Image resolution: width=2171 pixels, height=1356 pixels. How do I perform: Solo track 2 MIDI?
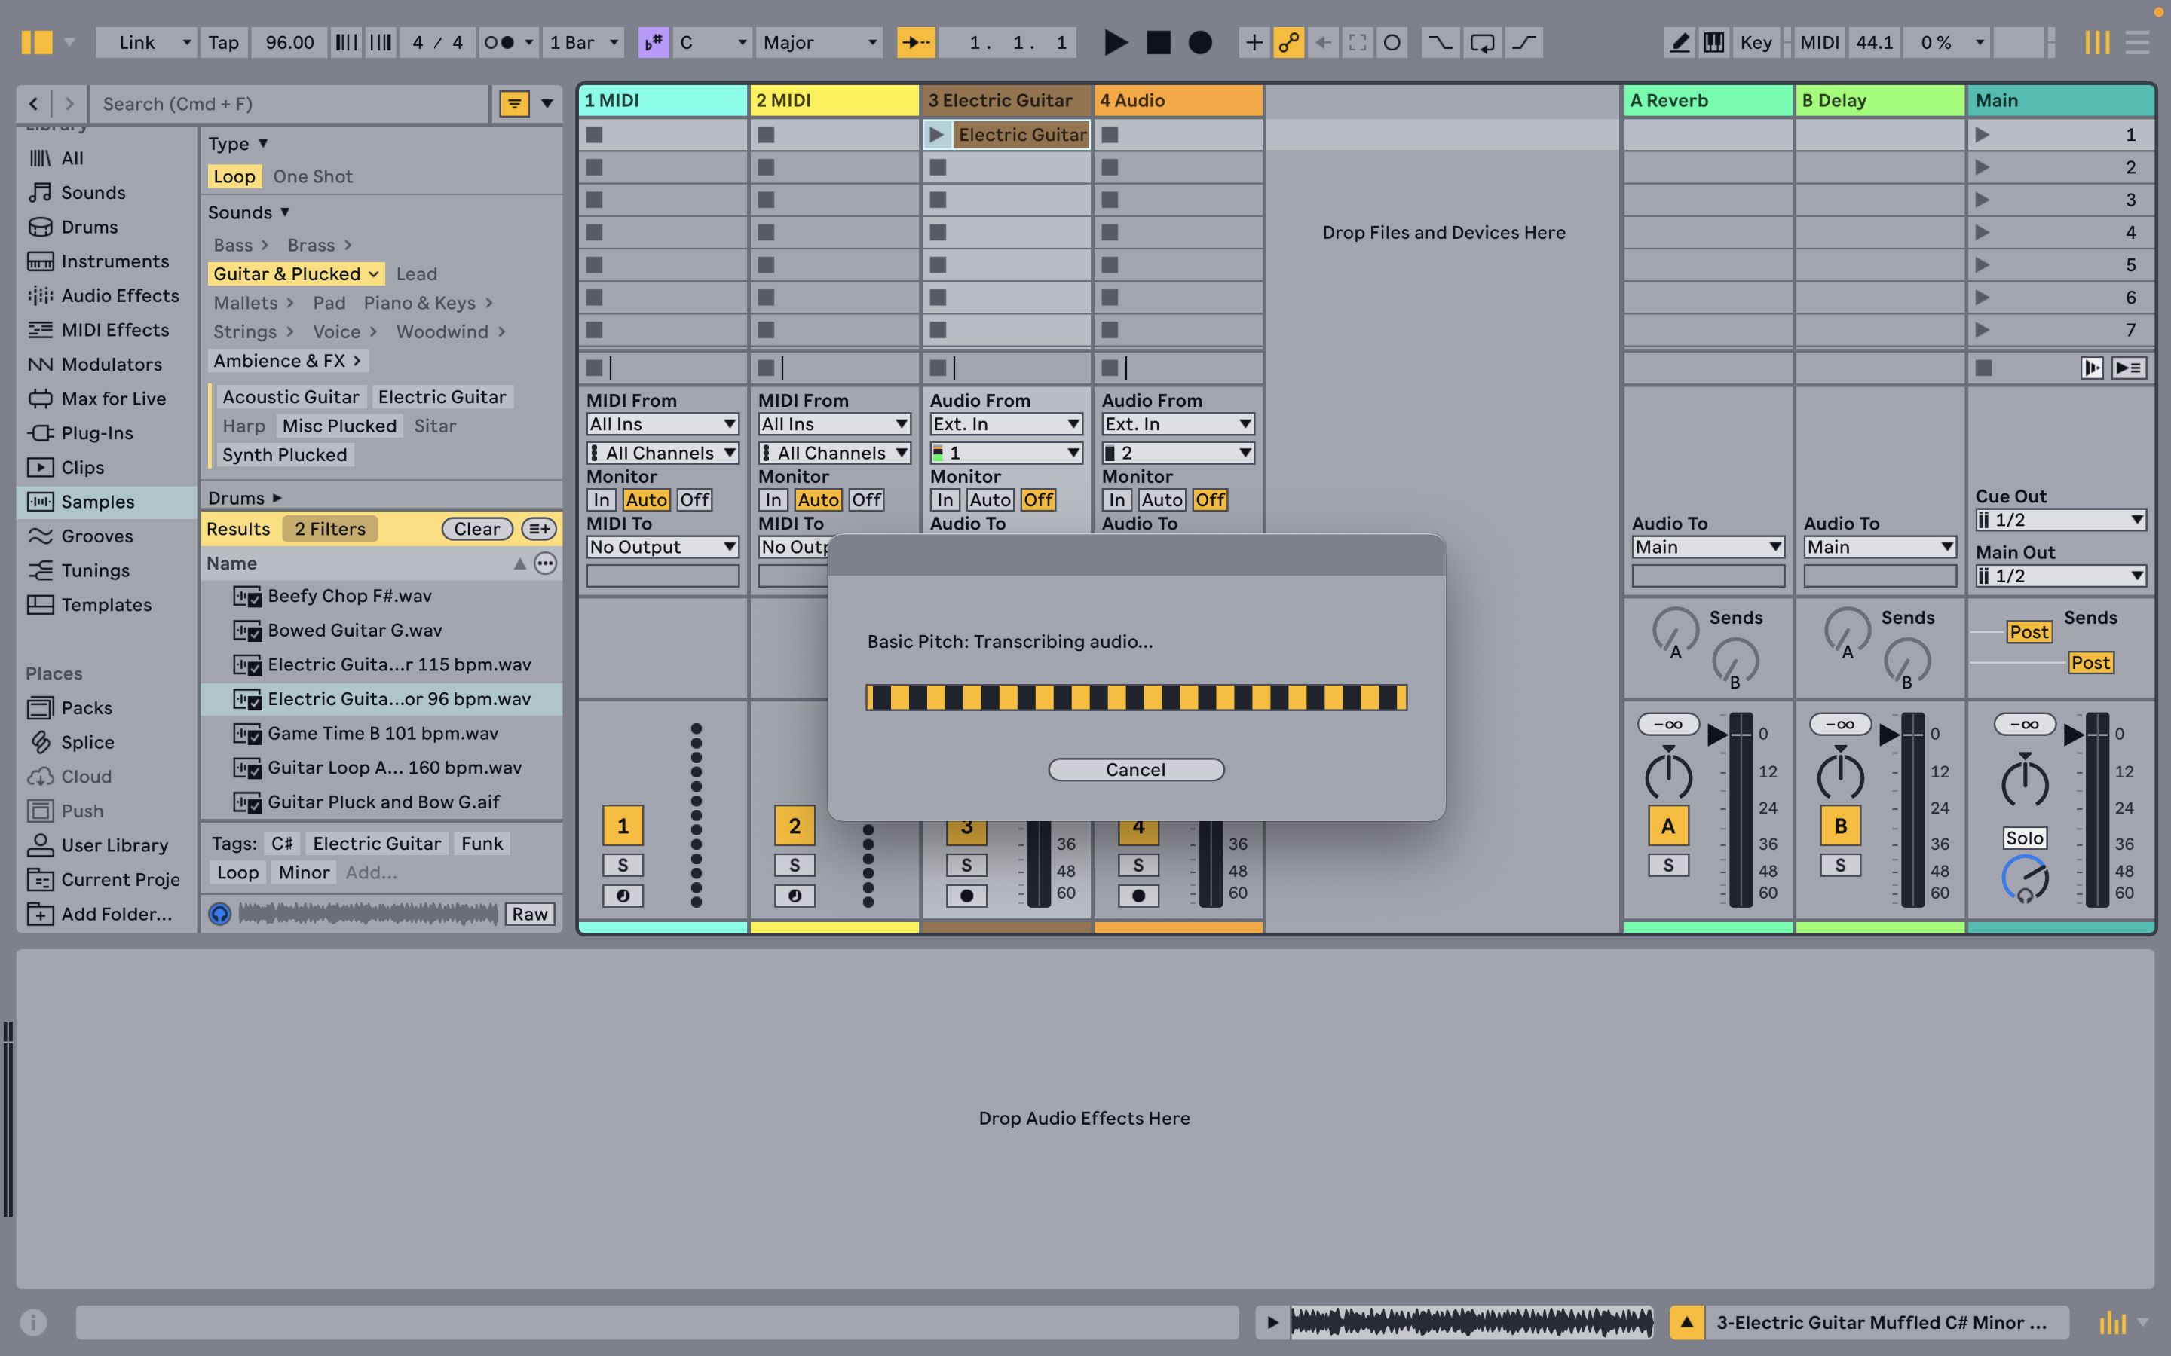click(x=794, y=865)
